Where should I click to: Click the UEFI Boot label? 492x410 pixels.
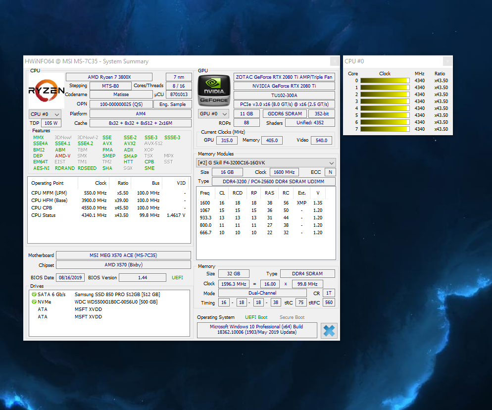pyautogui.click(x=256, y=317)
